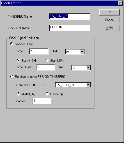
Task: Close the Clock Period dialog with X
Action: 120,3
